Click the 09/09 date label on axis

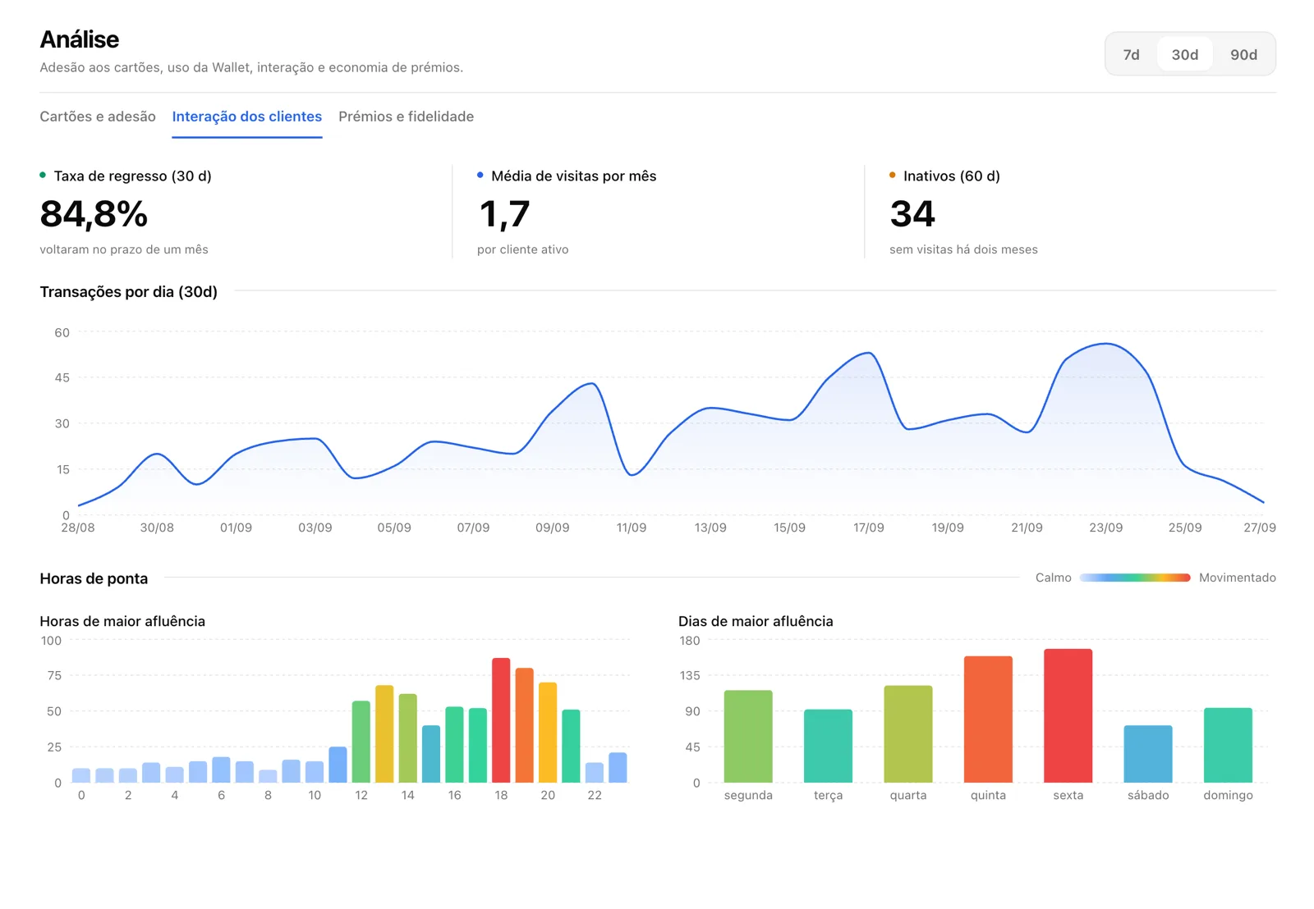[552, 528]
